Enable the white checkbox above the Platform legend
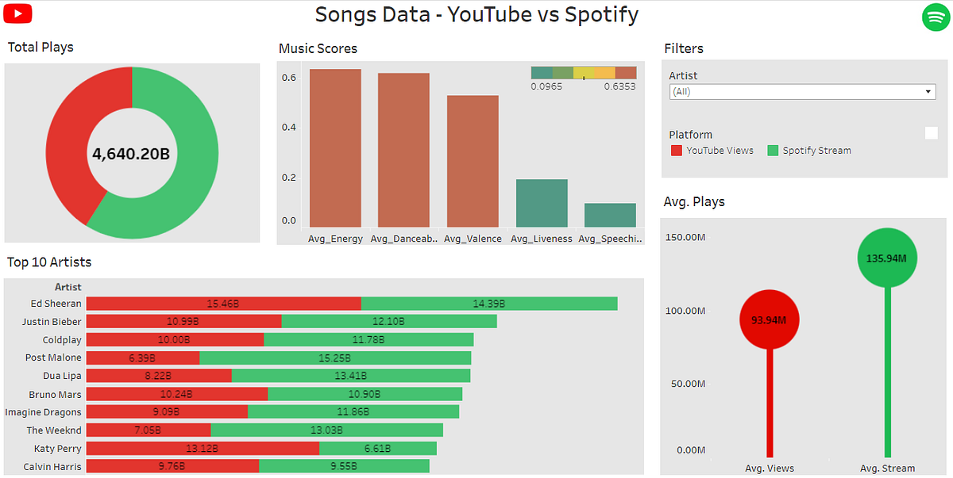 pos(931,133)
